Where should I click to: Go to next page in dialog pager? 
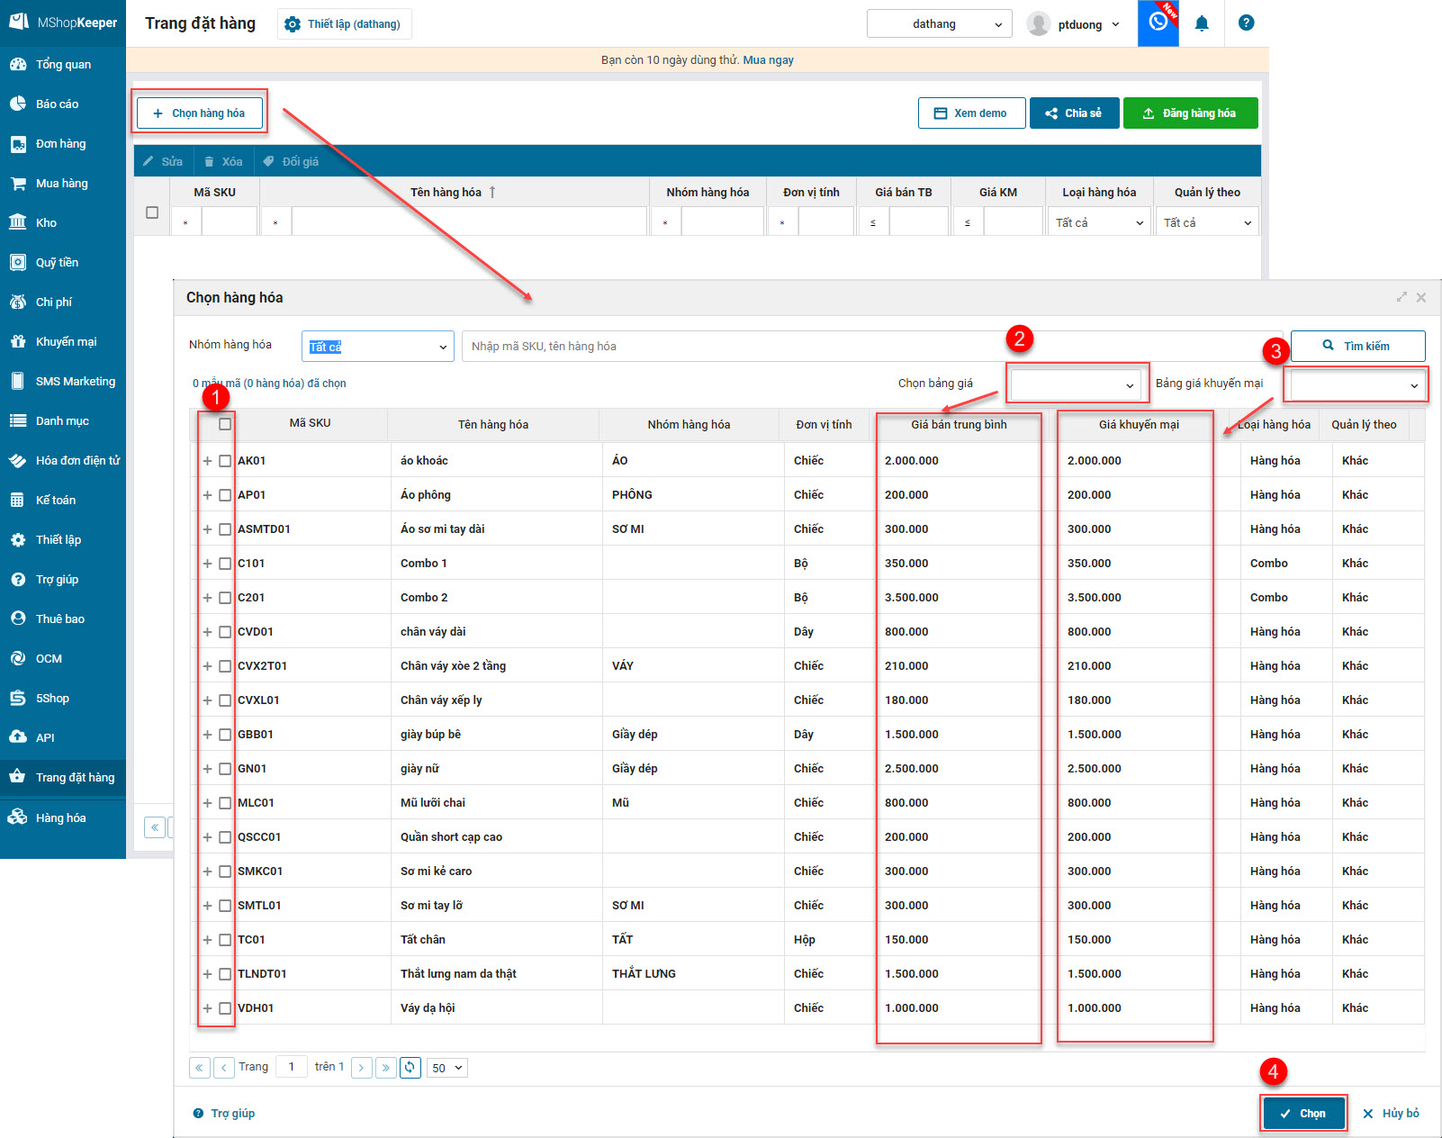(x=362, y=1068)
